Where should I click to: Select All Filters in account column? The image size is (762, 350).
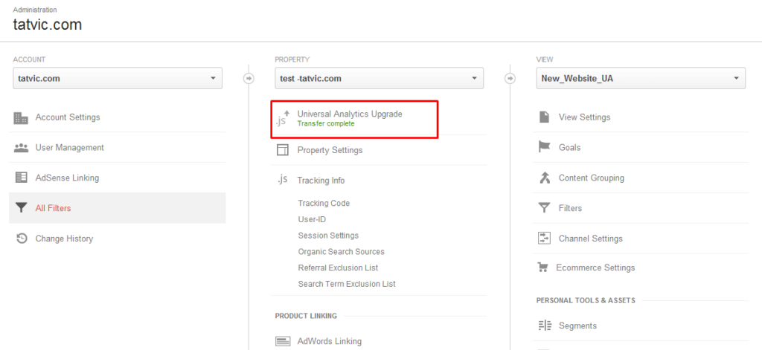pos(118,208)
